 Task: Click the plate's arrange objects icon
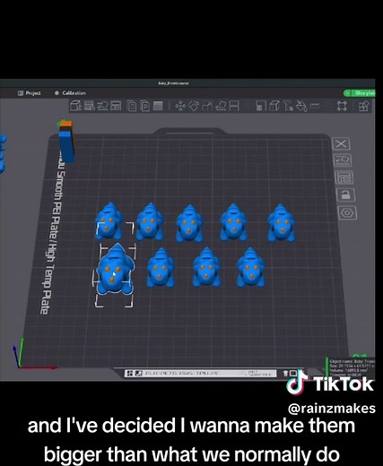[344, 177]
